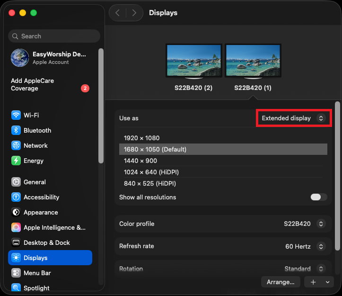The image size is (342, 296).
Task: Expand the chevron next to plus button
Action: [x=327, y=282]
